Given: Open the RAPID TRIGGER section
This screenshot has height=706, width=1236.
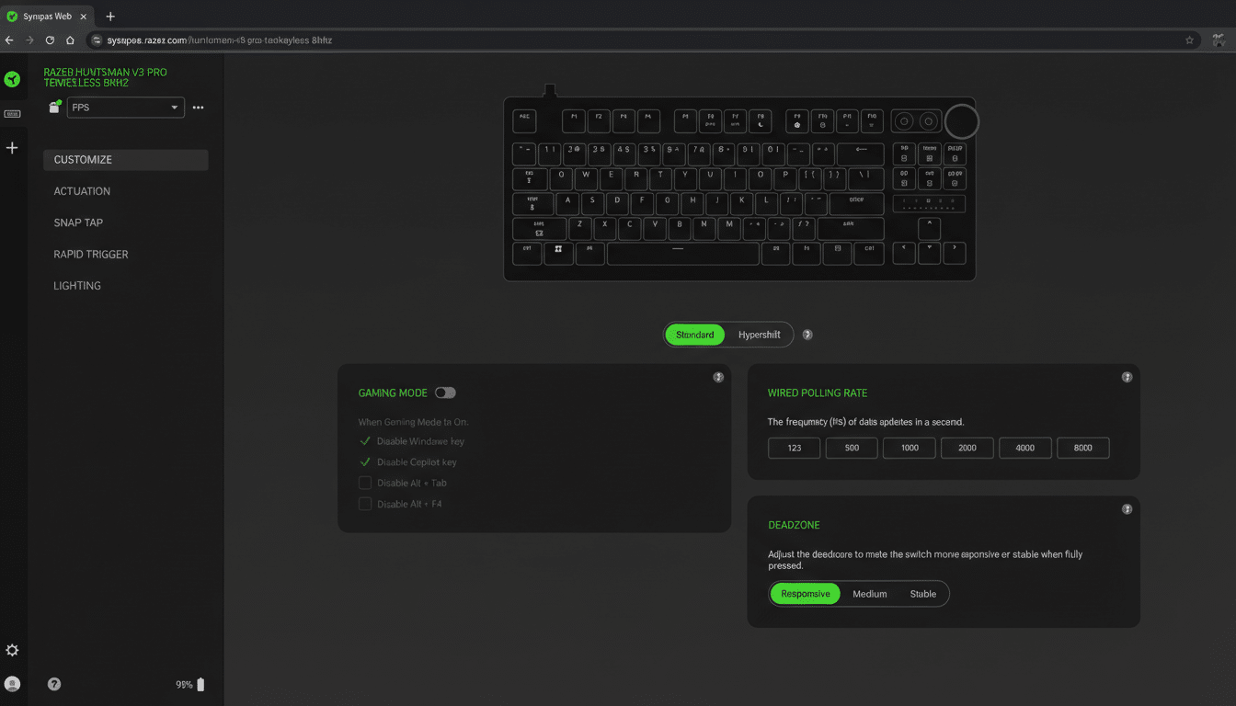Looking at the screenshot, I should (x=90, y=254).
